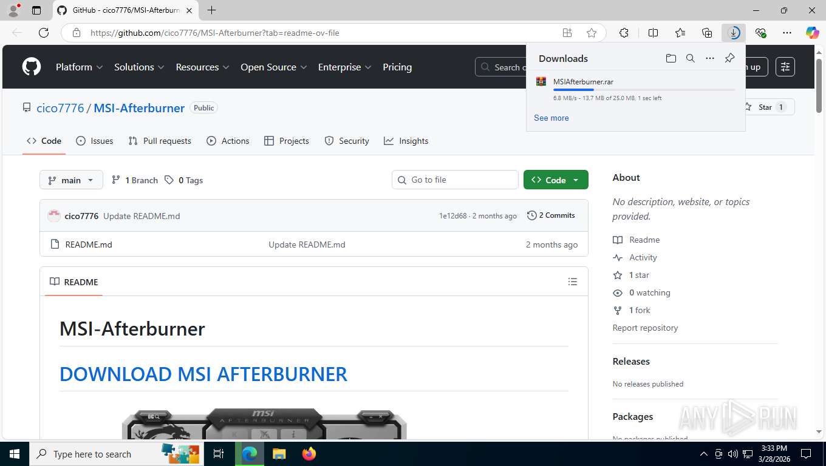The height and width of the screenshot is (466, 826).
Task: Expand the Resources menu
Action: click(202, 67)
